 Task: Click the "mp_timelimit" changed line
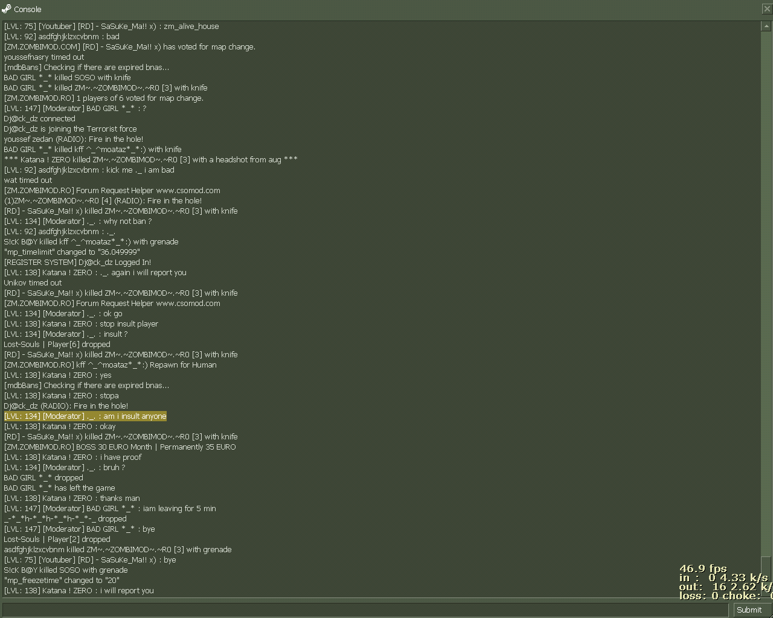click(x=71, y=252)
